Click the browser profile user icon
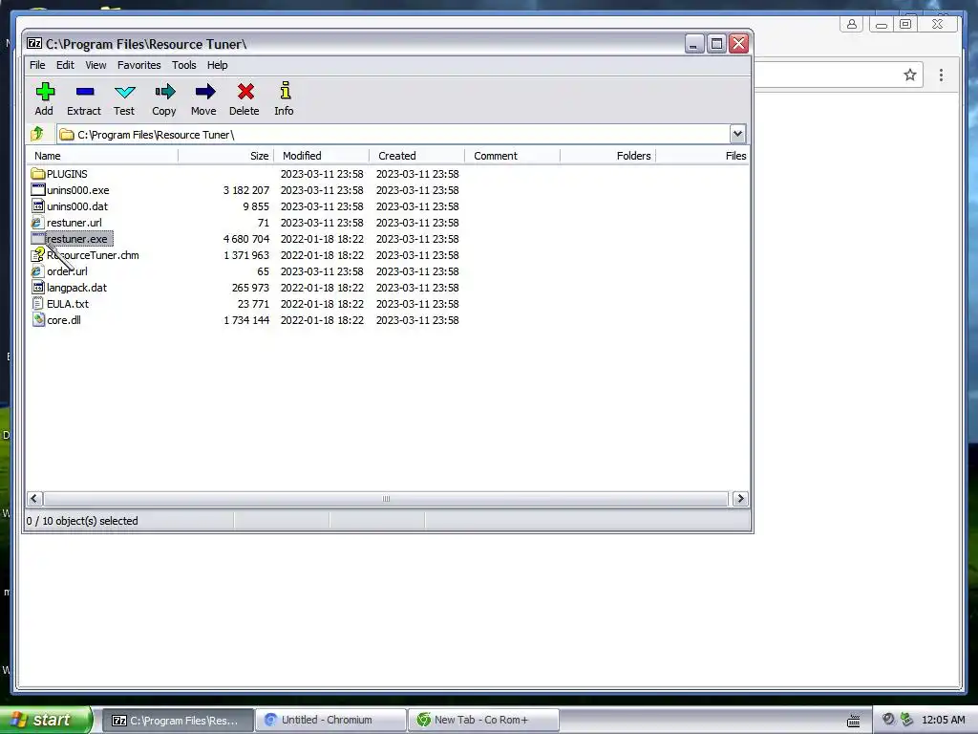The height and width of the screenshot is (734, 978). click(851, 24)
